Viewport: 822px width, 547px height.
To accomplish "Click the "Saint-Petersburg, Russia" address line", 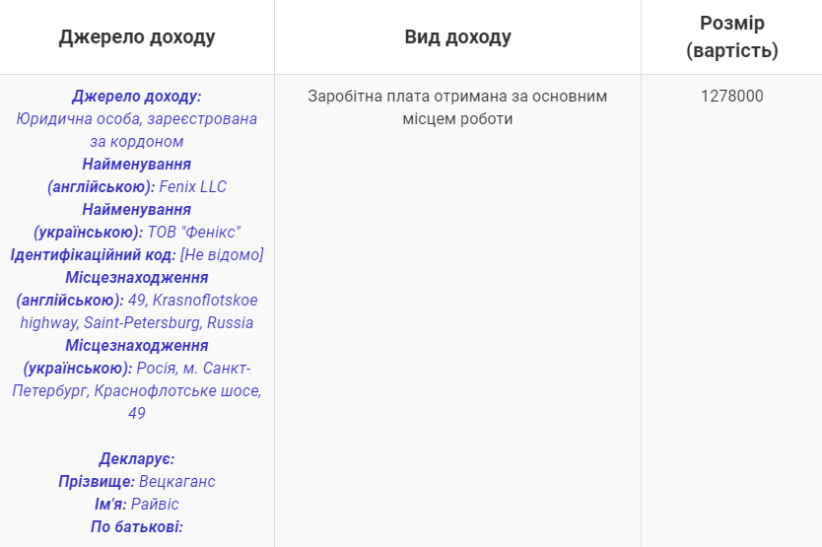I will coord(137,323).
